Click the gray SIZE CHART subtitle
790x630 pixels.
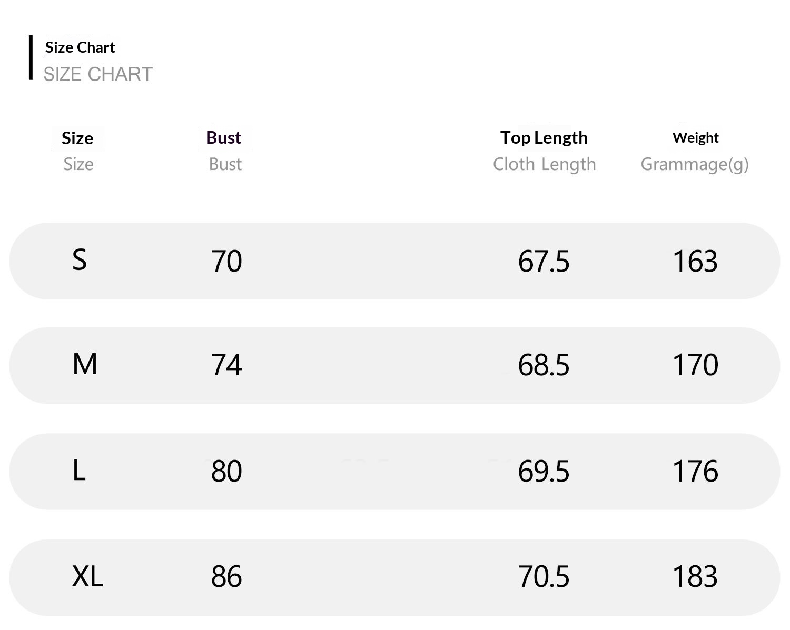98,74
